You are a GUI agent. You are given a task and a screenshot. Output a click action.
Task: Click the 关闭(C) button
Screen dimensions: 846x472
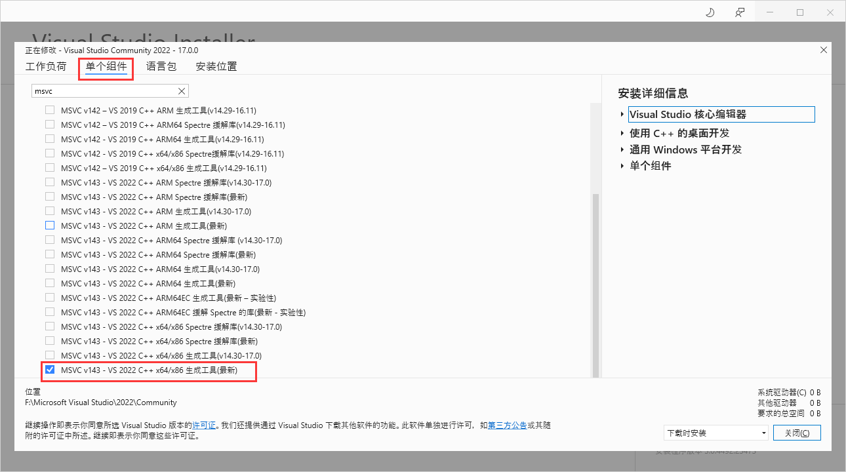[x=797, y=433]
